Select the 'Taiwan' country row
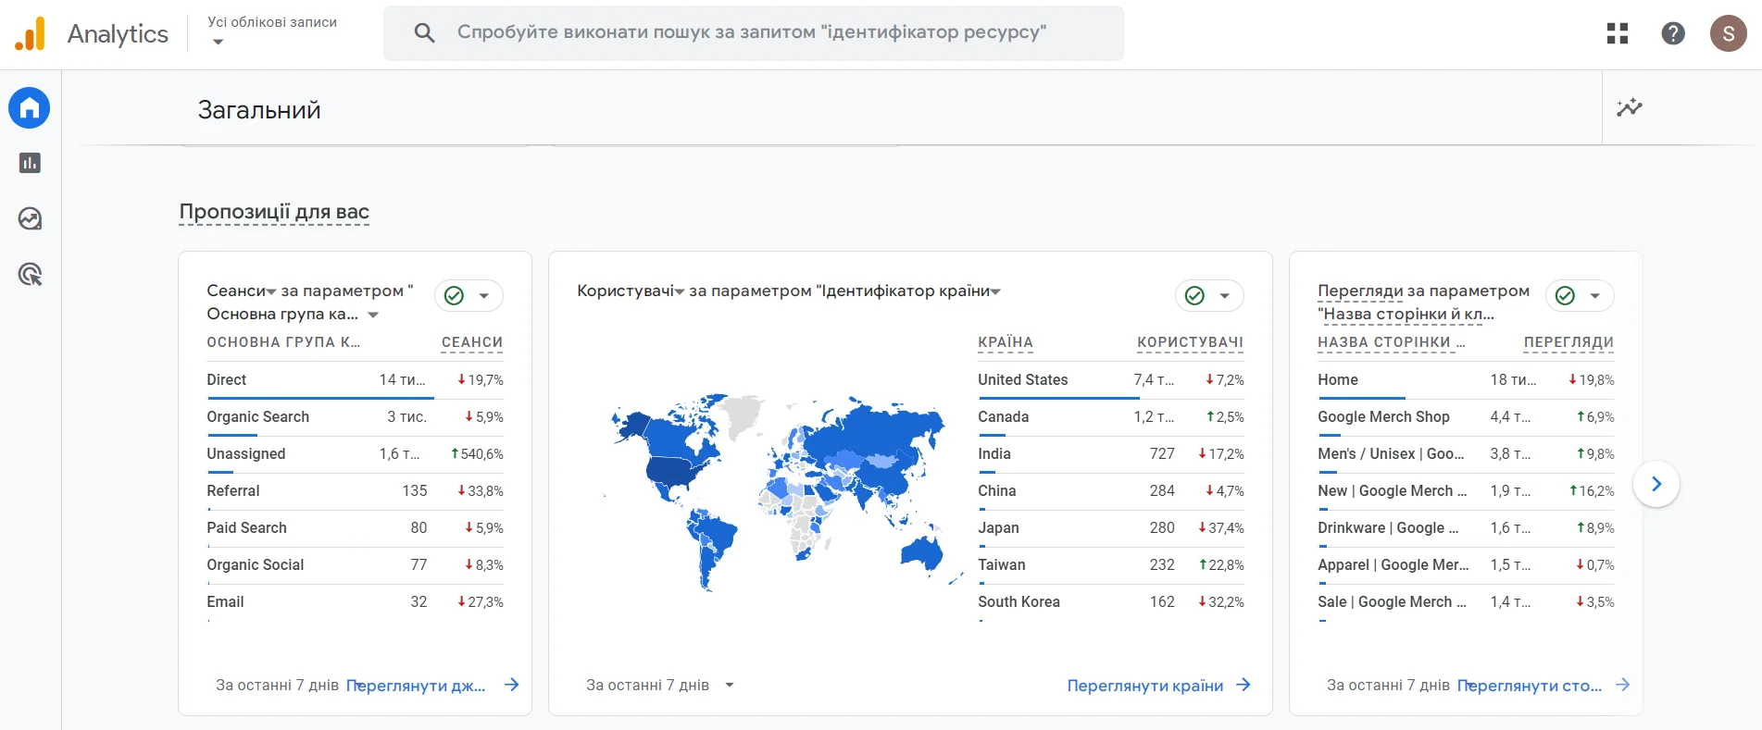 pyautogui.click(x=1111, y=565)
